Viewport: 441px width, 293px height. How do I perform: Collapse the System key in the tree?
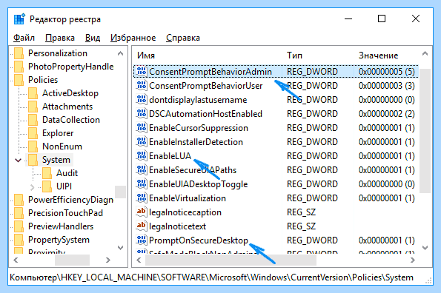[x=19, y=161]
